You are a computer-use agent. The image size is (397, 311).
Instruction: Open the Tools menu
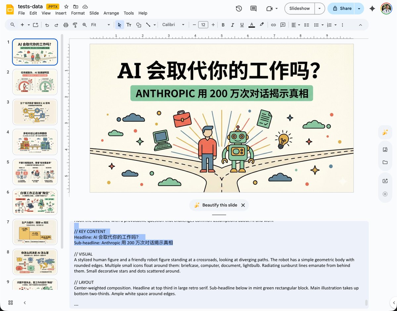[x=129, y=13]
